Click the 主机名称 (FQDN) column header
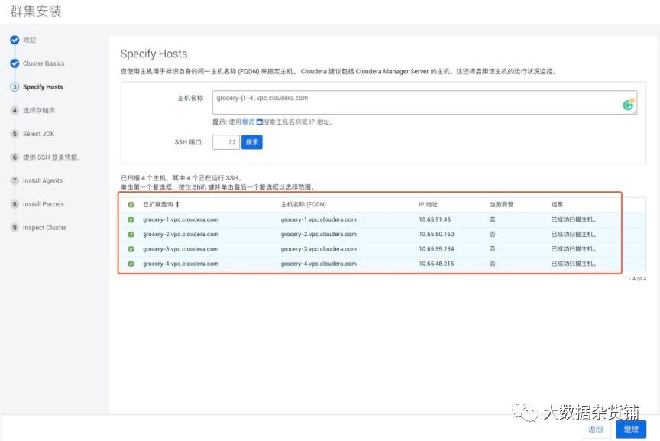The height and width of the screenshot is (441, 660). point(303,204)
